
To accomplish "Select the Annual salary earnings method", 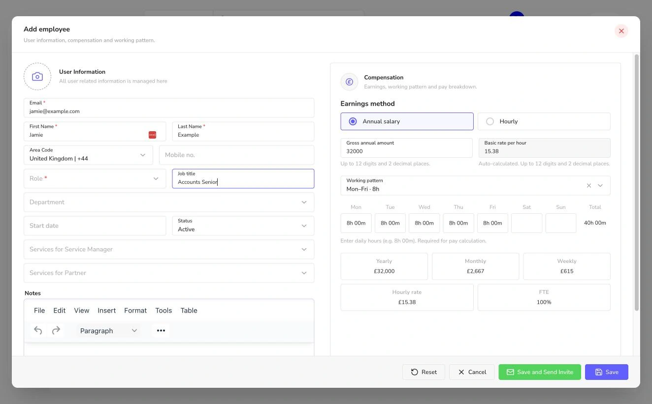I will 407,121.
